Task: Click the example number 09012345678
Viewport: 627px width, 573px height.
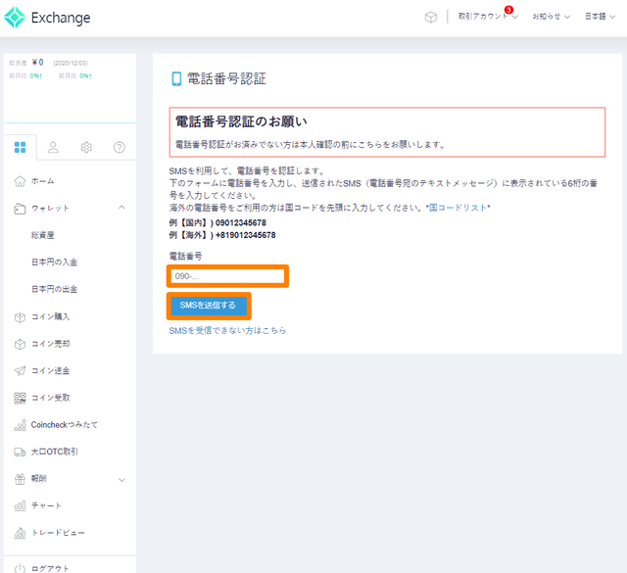Action: coord(241,222)
